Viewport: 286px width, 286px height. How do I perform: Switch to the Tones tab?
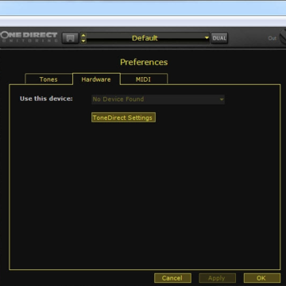pyautogui.click(x=48, y=79)
